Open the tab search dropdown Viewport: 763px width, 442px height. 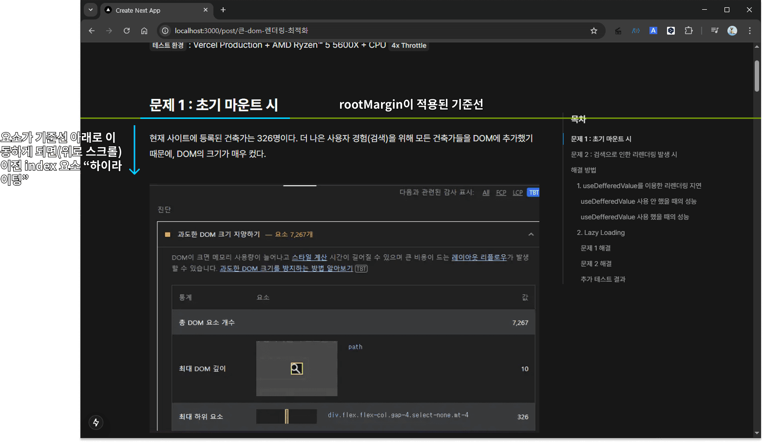pyautogui.click(x=91, y=10)
